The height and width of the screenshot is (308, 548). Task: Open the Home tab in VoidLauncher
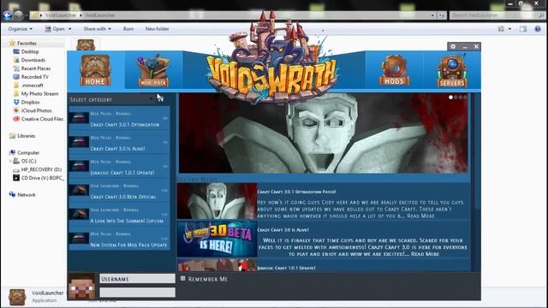pyautogui.click(x=95, y=70)
